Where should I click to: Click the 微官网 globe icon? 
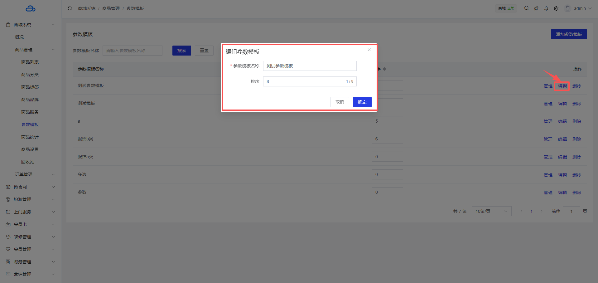click(x=8, y=187)
